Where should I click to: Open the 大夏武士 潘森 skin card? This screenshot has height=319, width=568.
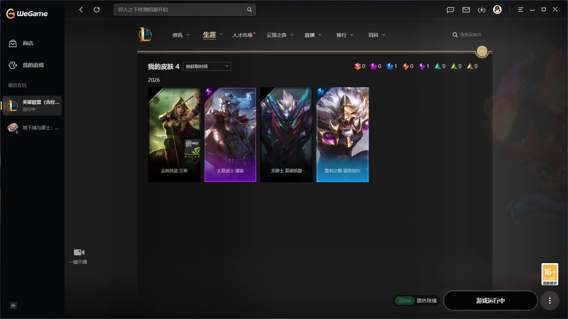click(230, 135)
